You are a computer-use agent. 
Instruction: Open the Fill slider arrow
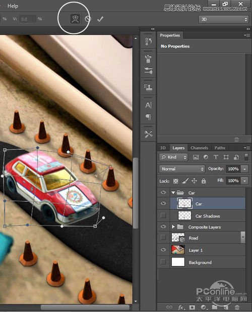coord(244,181)
